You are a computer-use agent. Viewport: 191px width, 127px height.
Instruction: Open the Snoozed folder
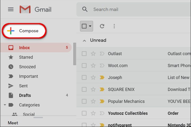tap(27, 67)
